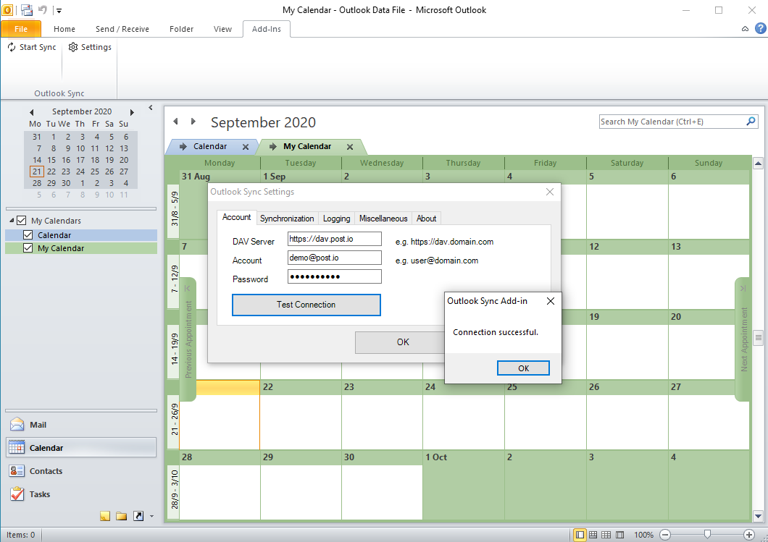Close the Outlook Sync Settings dialog
768x542 pixels.
(x=549, y=192)
